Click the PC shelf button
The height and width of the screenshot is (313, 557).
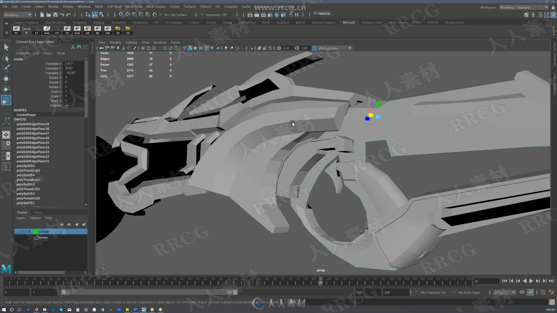coord(16,30)
